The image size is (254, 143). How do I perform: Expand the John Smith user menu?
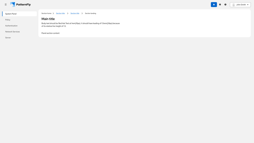coord(241,5)
